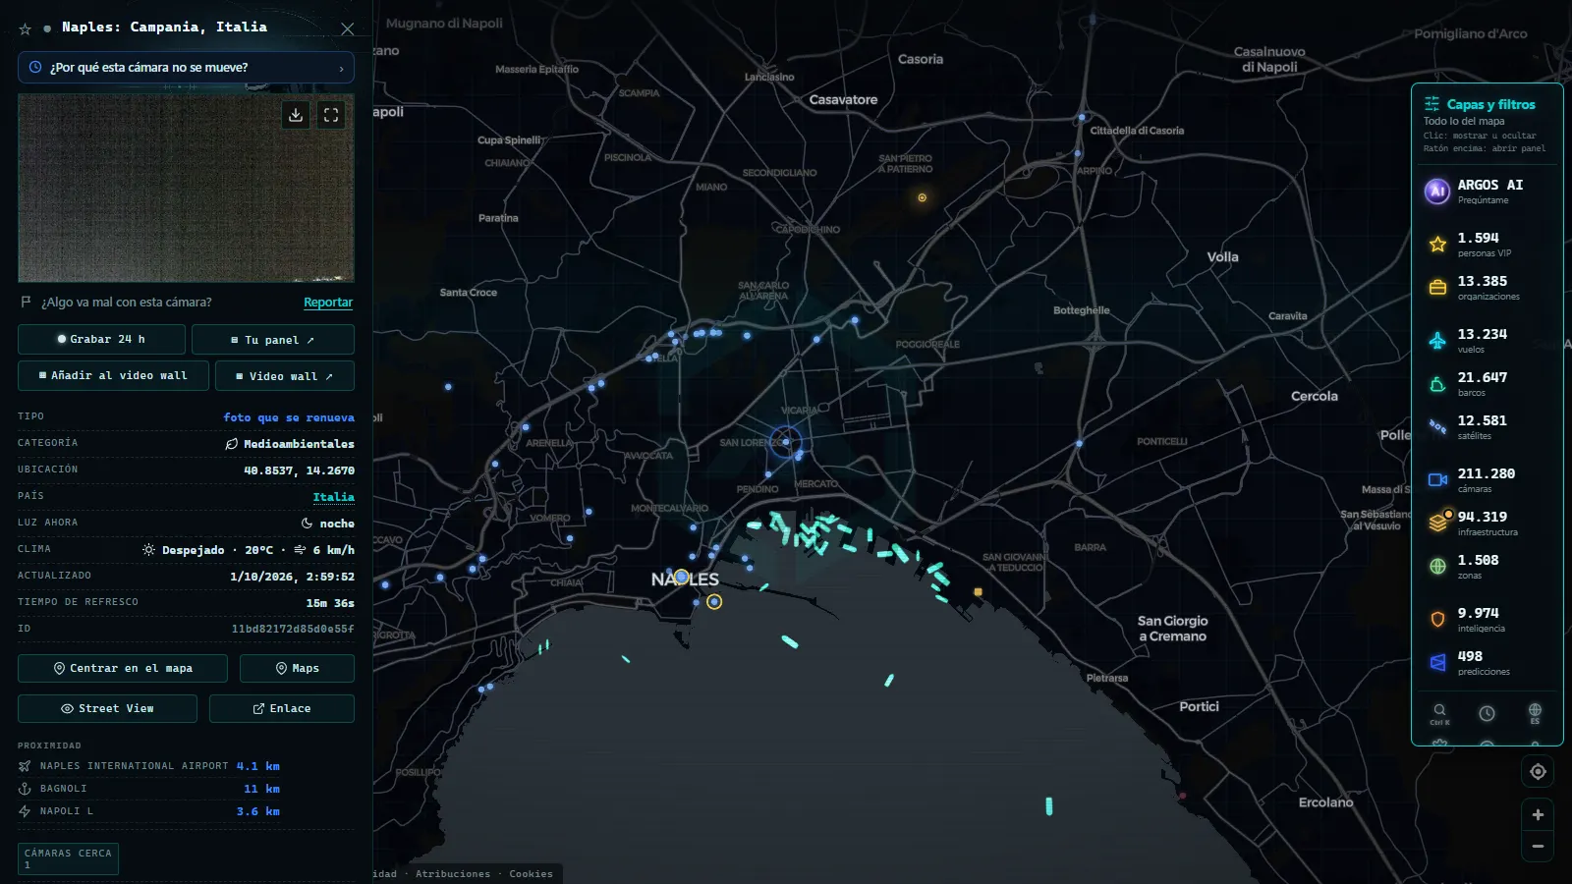Open the Cookies link
The image size is (1572, 884).
(x=531, y=874)
